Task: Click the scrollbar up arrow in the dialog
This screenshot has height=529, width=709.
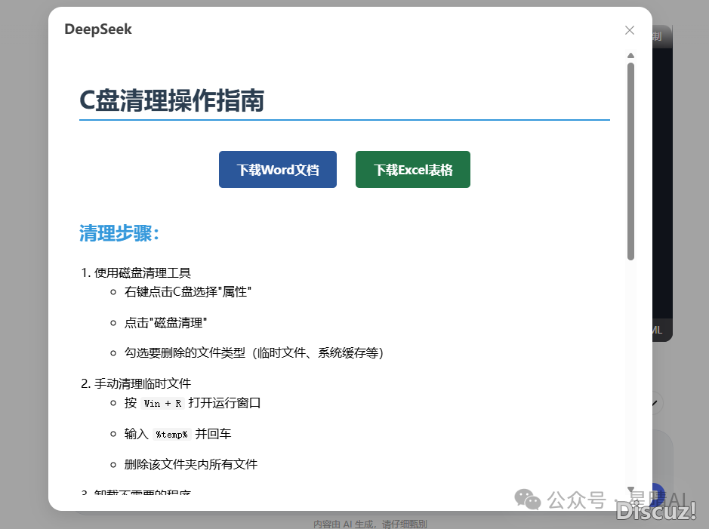Action: pos(630,56)
